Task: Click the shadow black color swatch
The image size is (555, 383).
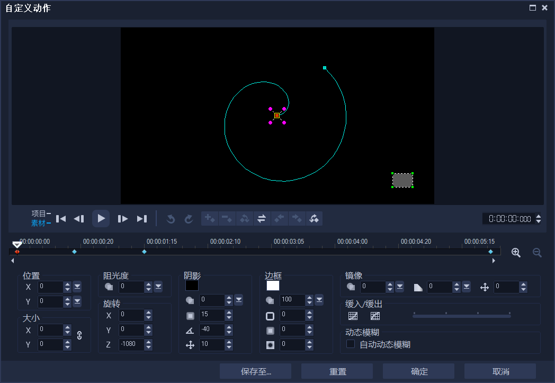Action: tap(192, 286)
